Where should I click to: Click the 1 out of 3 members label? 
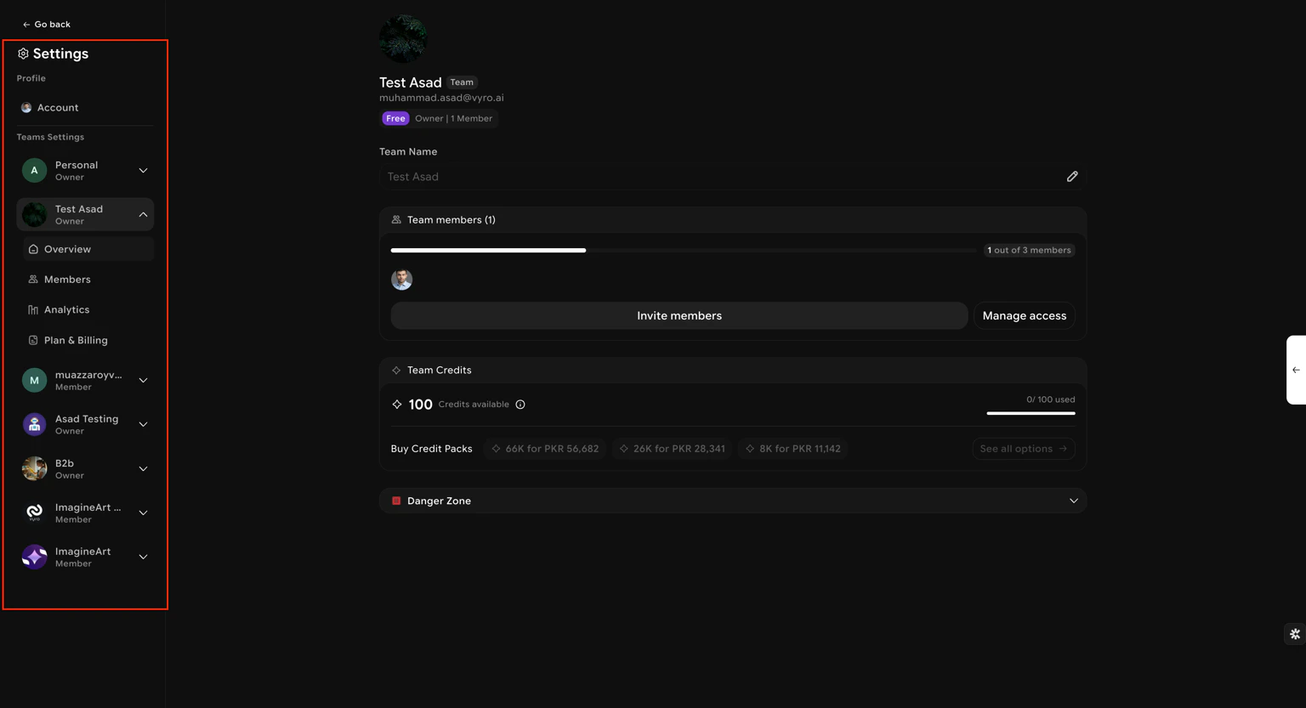coord(1029,251)
